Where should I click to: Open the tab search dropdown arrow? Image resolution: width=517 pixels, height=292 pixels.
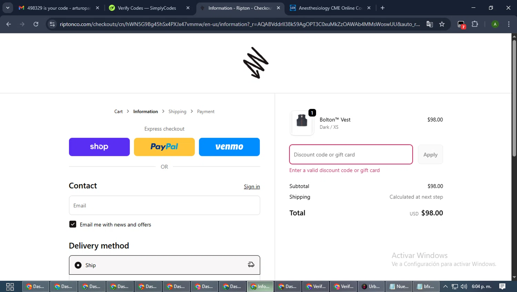[8, 8]
